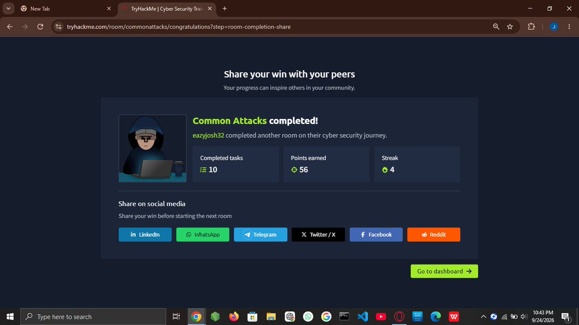Screen dimensions: 579x325
Task: Launch Opera browser from taskbar
Action: click(399, 317)
